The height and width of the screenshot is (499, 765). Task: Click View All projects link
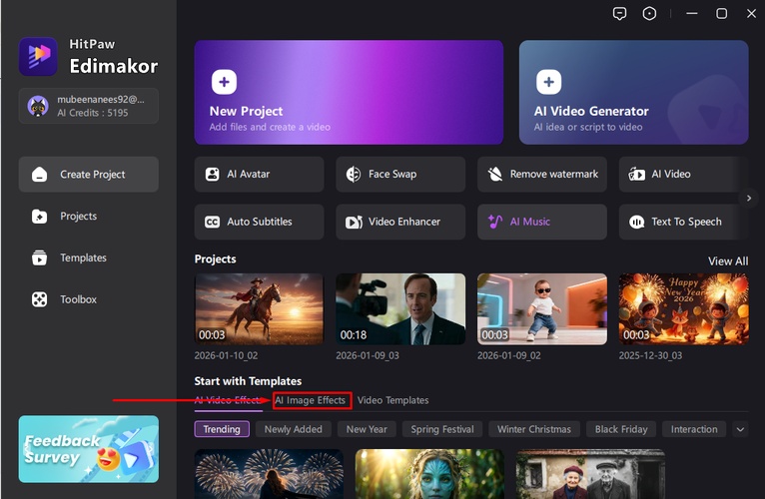[727, 260]
